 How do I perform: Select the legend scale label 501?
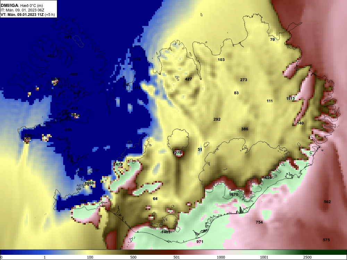(177, 257)
